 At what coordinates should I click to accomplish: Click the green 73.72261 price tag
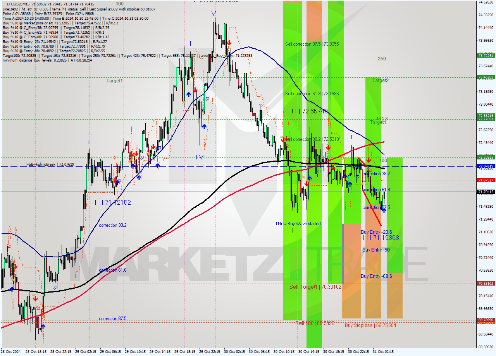(x=486, y=56)
